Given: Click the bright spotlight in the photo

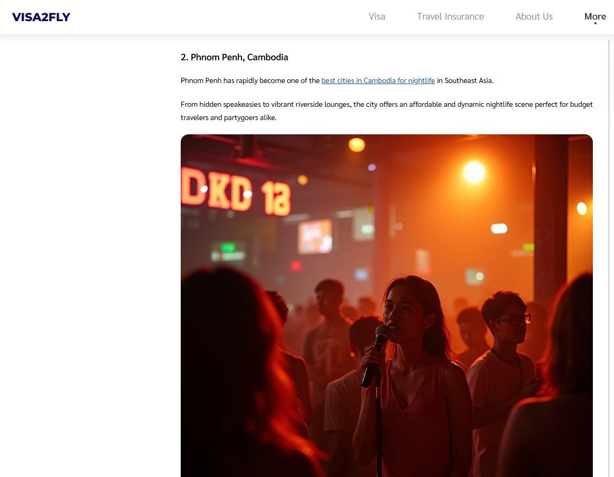Looking at the screenshot, I should coord(474,172).
